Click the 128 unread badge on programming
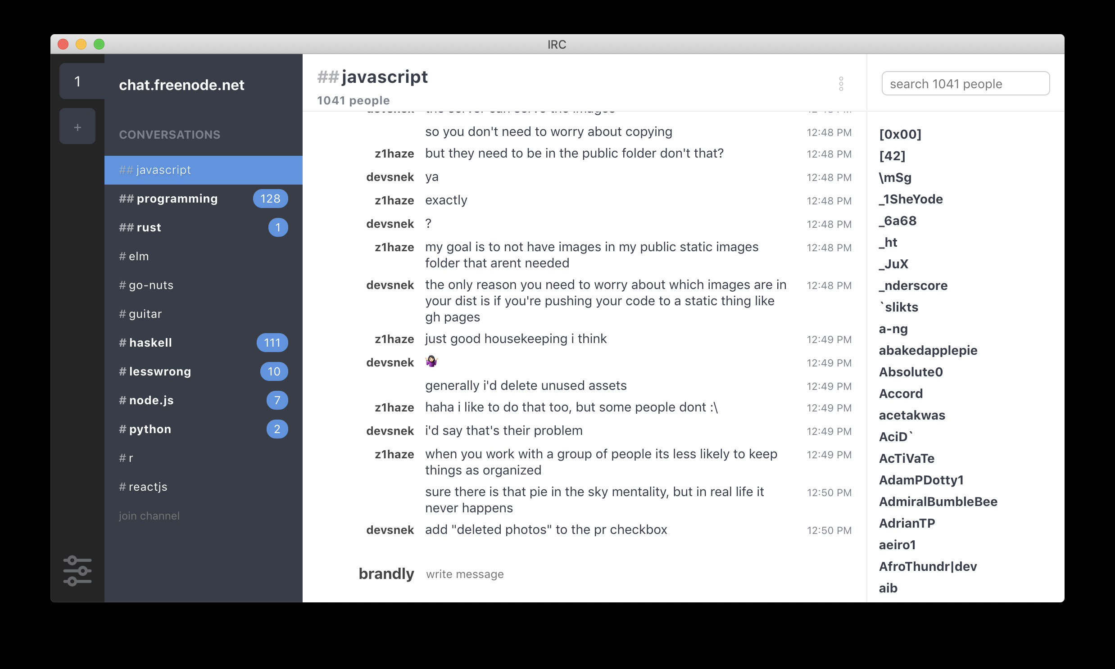1115x669 pixels. pos(270,199)
